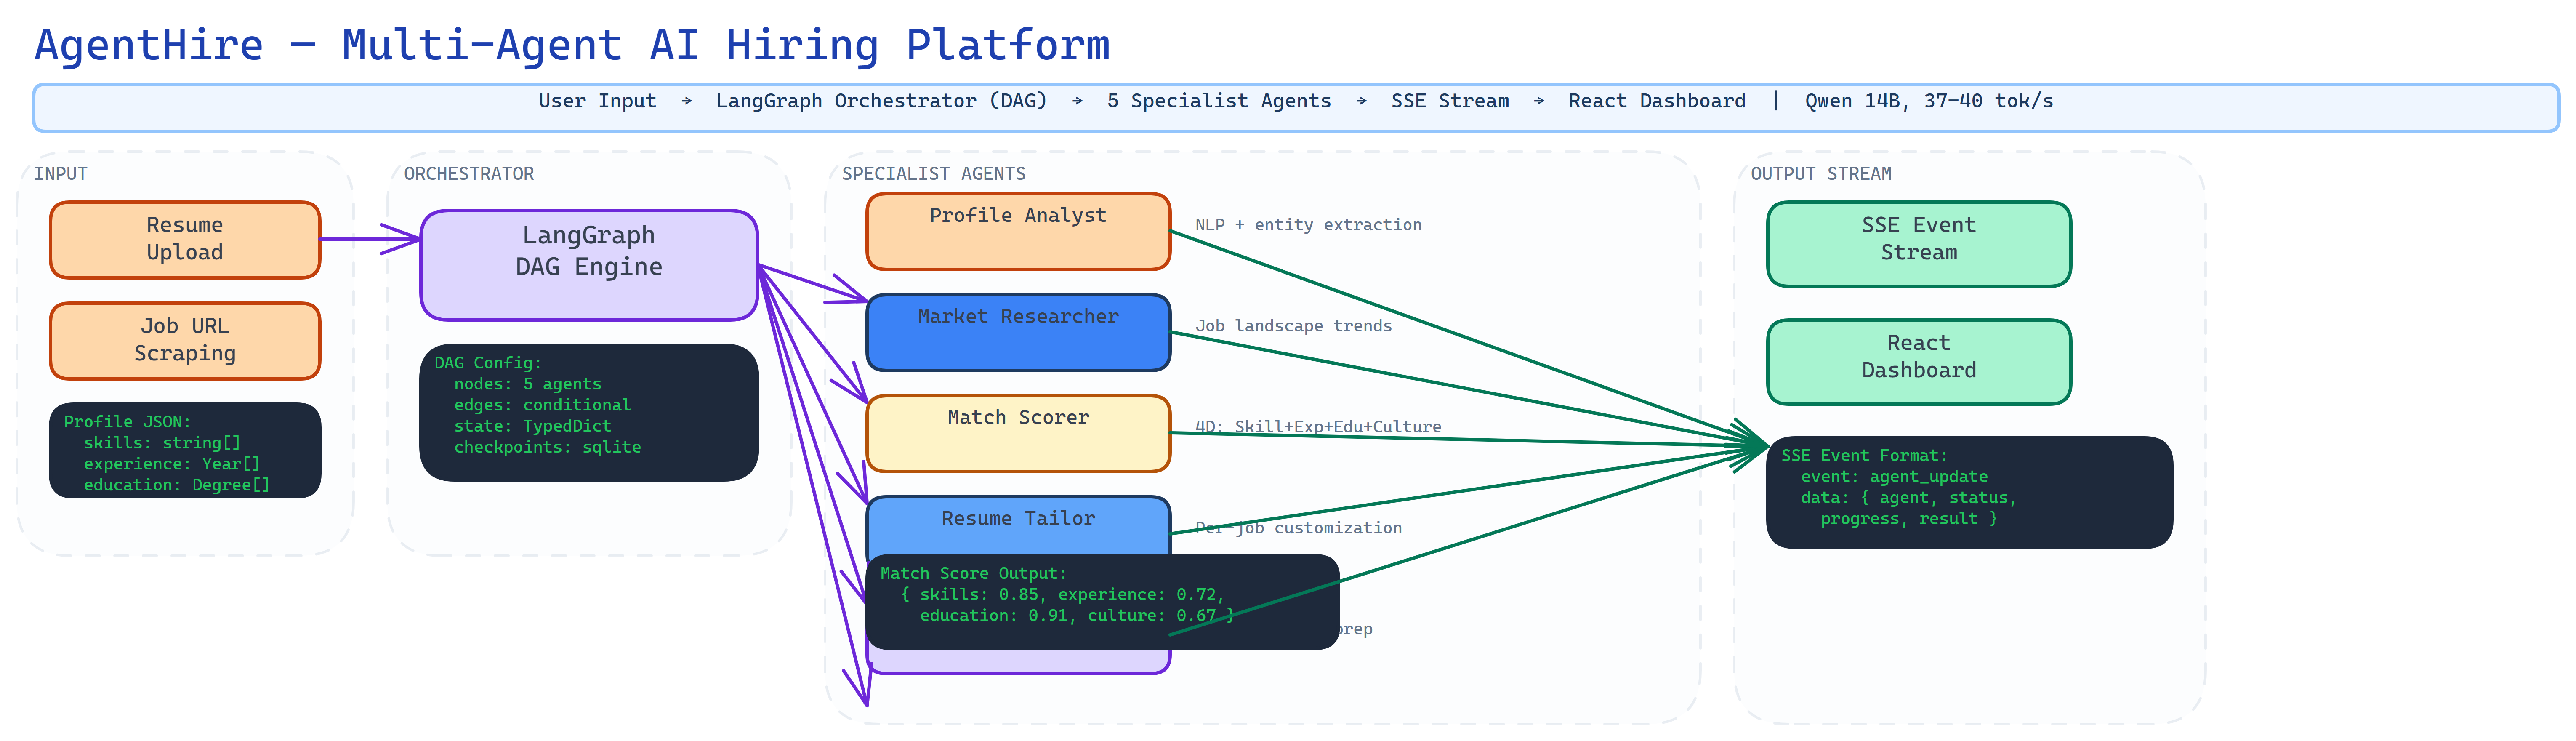Click the green React Dashboard node
The image size is (2576, 741).
[1919, 362]
